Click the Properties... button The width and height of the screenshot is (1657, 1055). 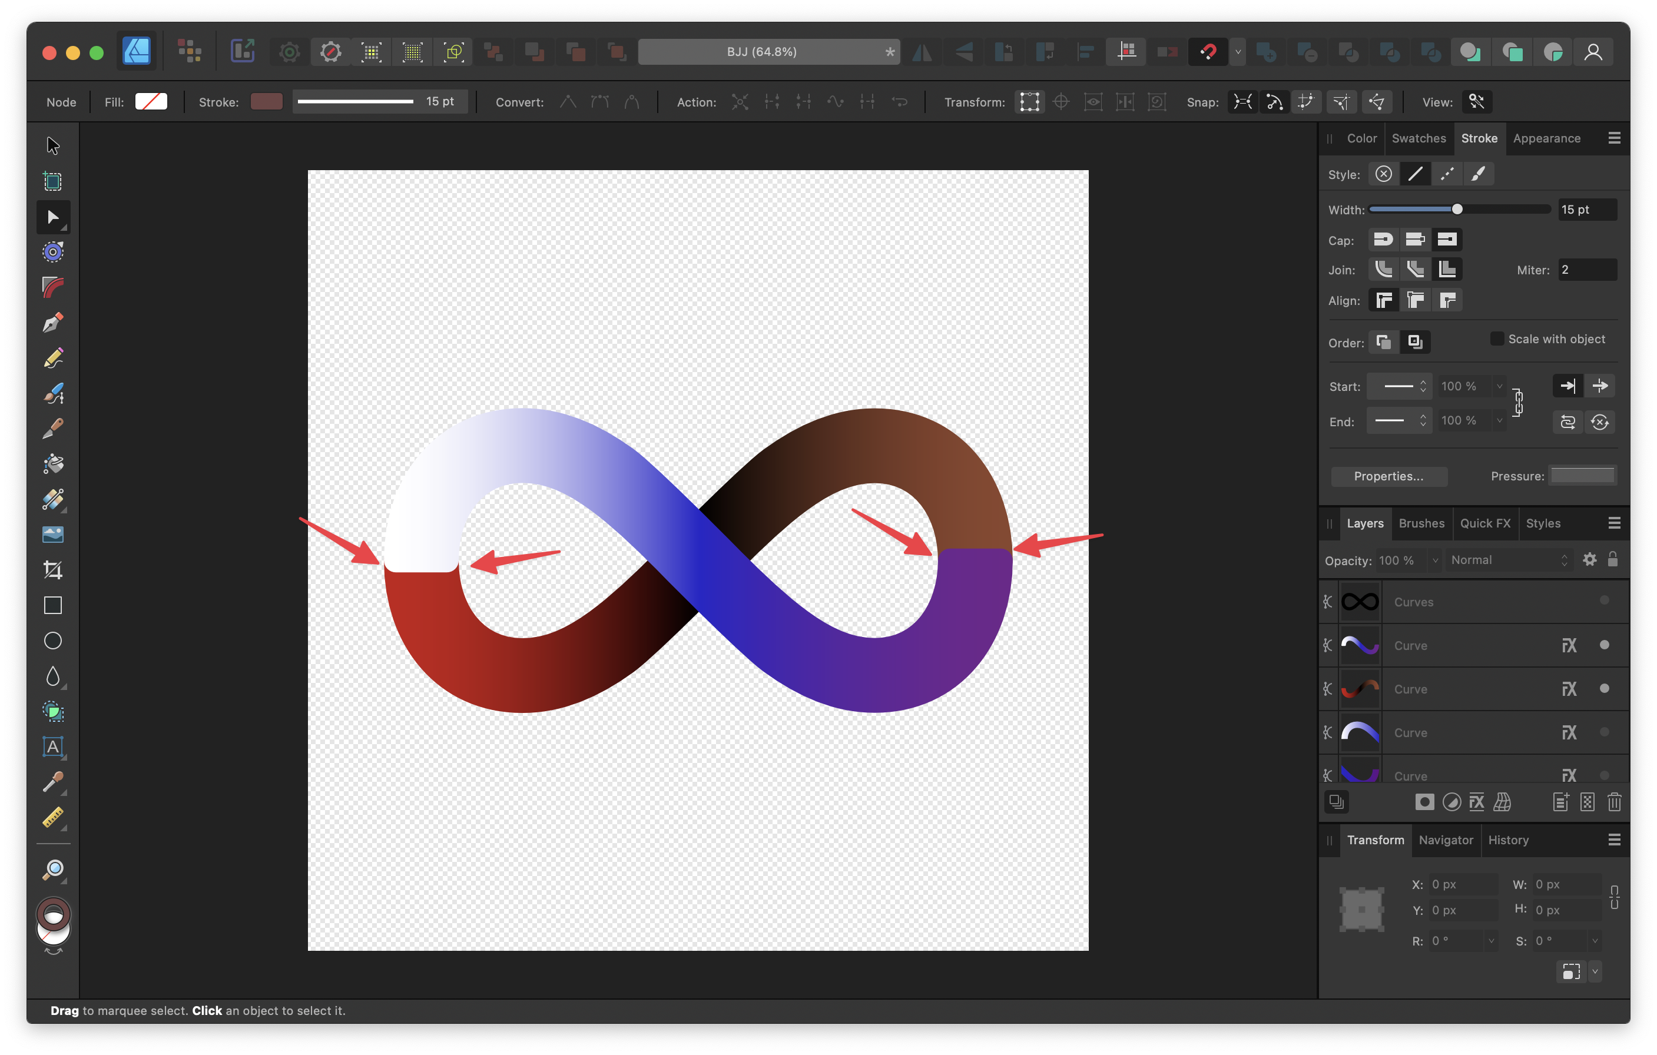[1388, 476]
